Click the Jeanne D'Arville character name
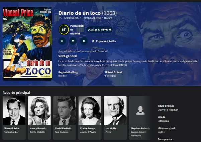201x142 pixels. (88, 132)
